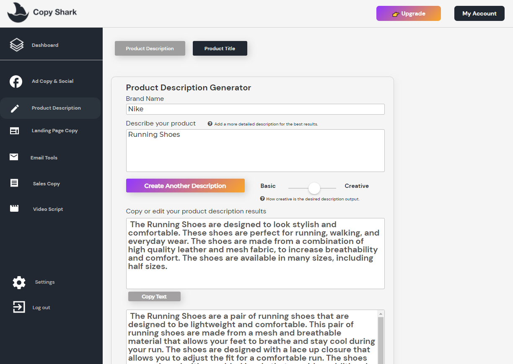The height and width of the screenshot is (364, 513).
Task: Select the Ad Copy & Social Facebook icon
Action: (x=16, y=81)
